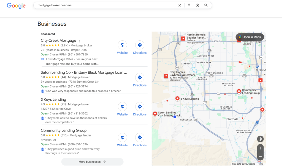Open in Maps button
Image resolution: width=282 pixels, height=168 pixels.
click(250, 37)
